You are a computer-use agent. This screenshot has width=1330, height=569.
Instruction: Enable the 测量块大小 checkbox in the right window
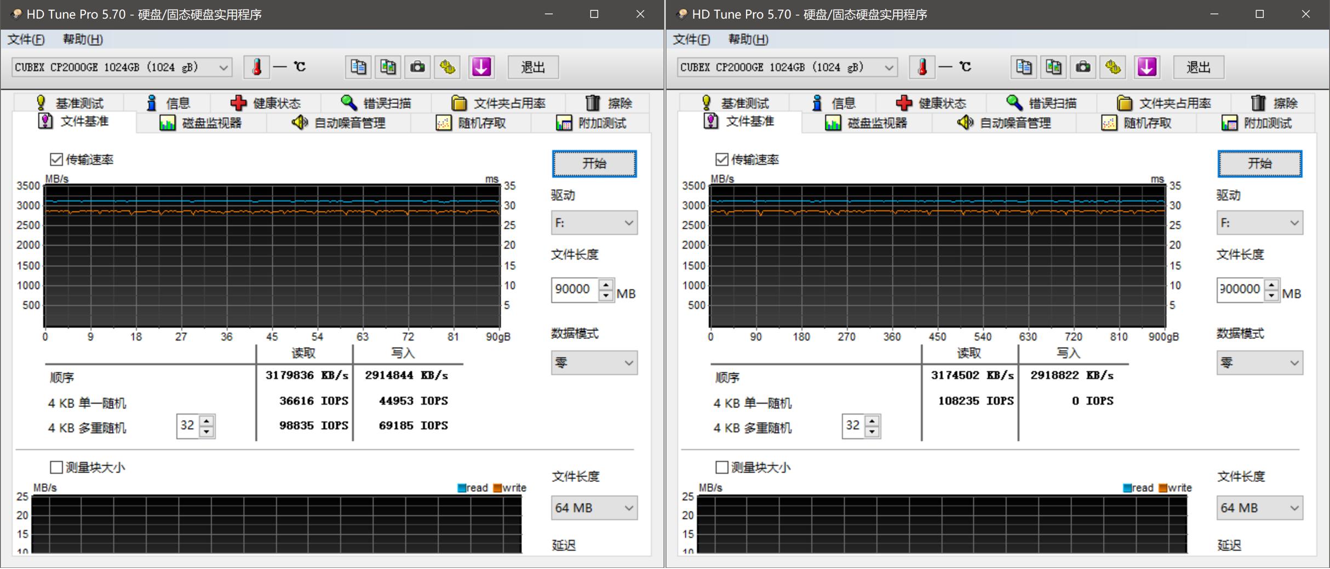722,467
